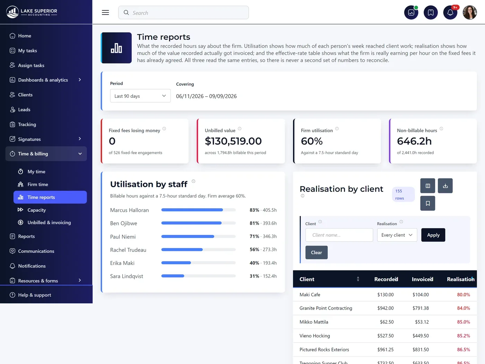The image size is (485, 364).
Task: Click the Firm utilisation info icon
Action: click(337, 129)
